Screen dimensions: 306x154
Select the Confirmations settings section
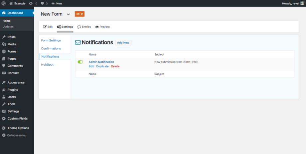[51, 48]
